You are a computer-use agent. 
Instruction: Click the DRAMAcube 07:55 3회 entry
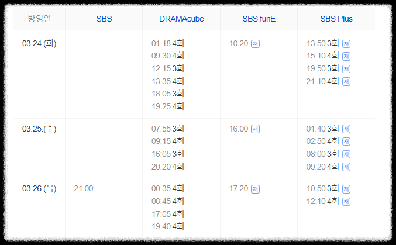168,129
